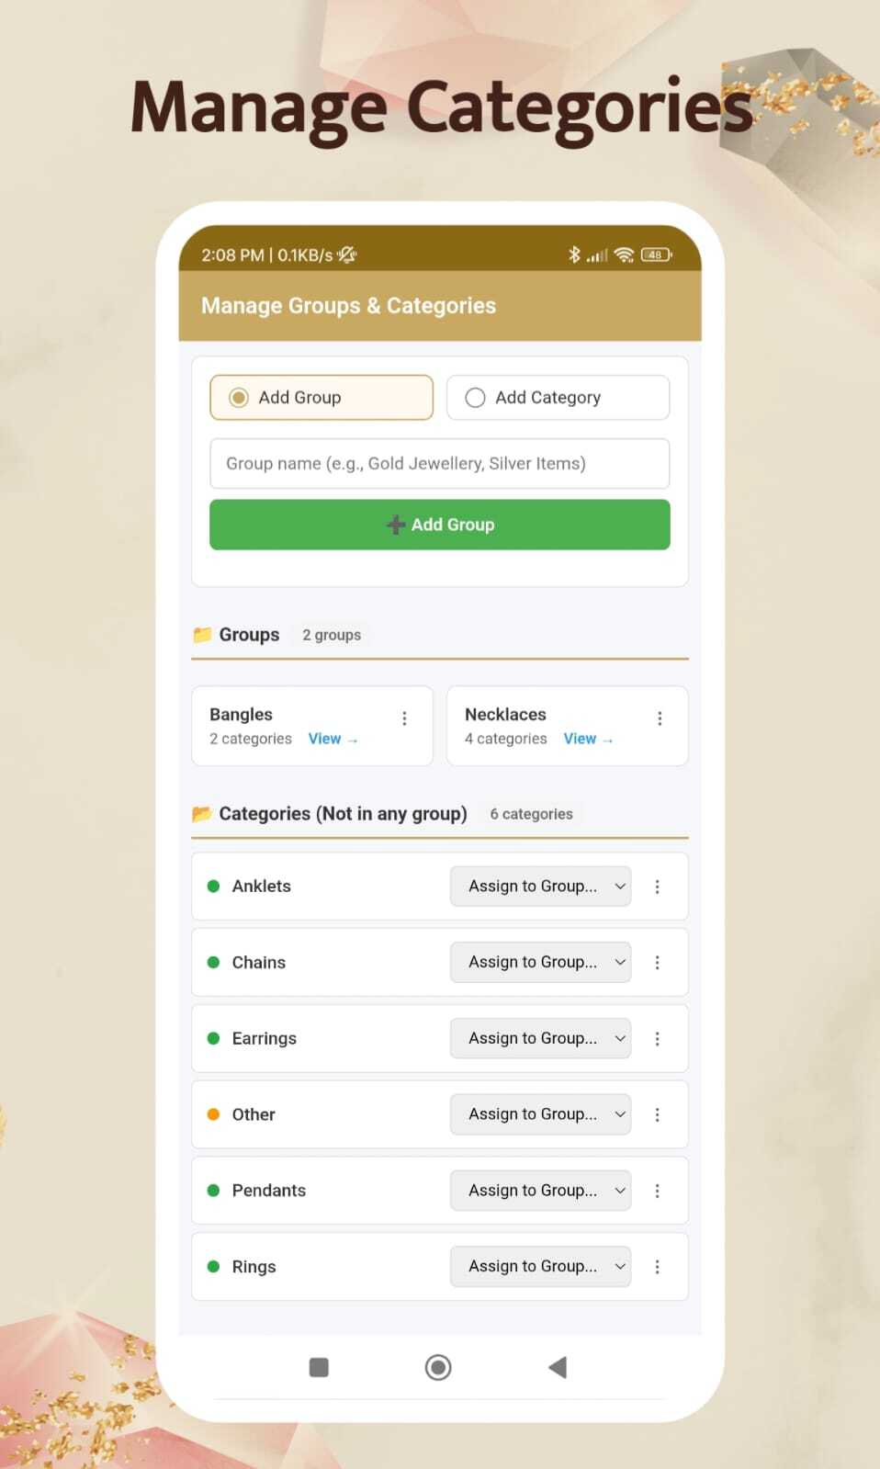Open the options menu for Earrings

click(x=658, y=1038)
